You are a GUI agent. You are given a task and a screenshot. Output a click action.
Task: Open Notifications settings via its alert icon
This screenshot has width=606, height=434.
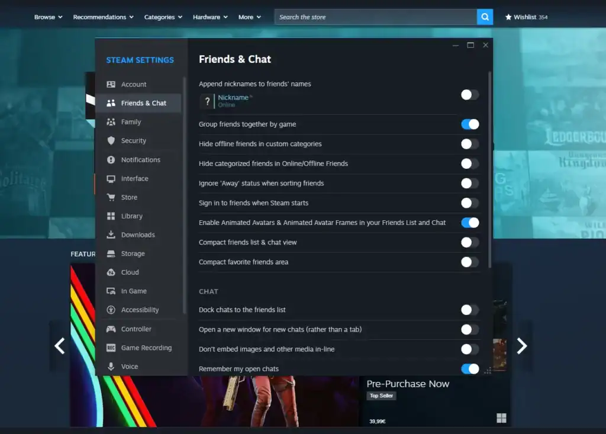111,160
